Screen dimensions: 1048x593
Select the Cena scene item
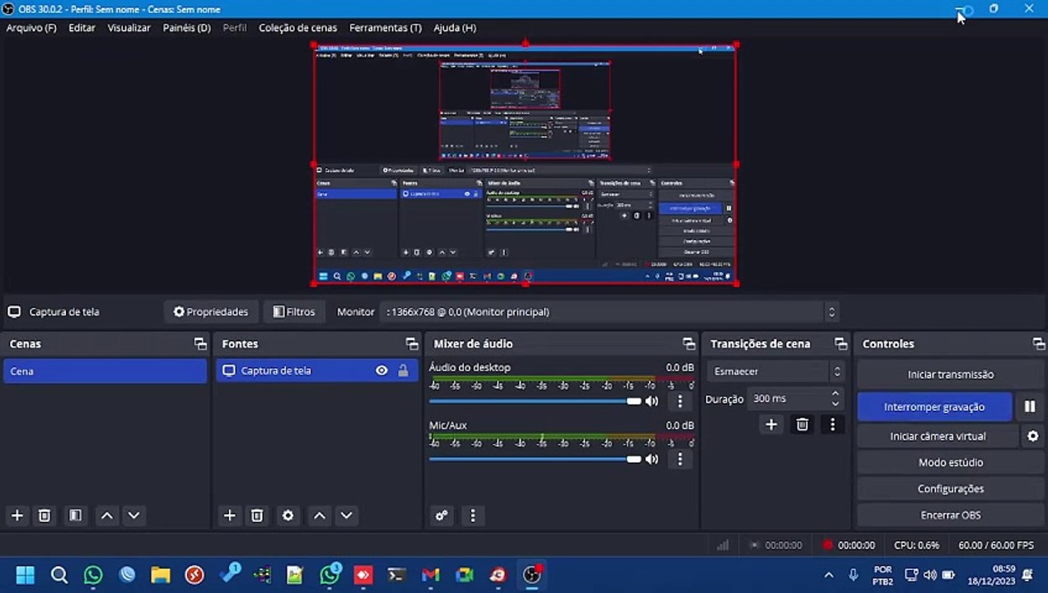pyautogui.click(x=105, y=371)
